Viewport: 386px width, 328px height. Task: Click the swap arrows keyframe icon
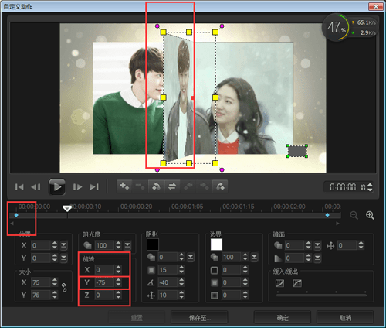172,186
